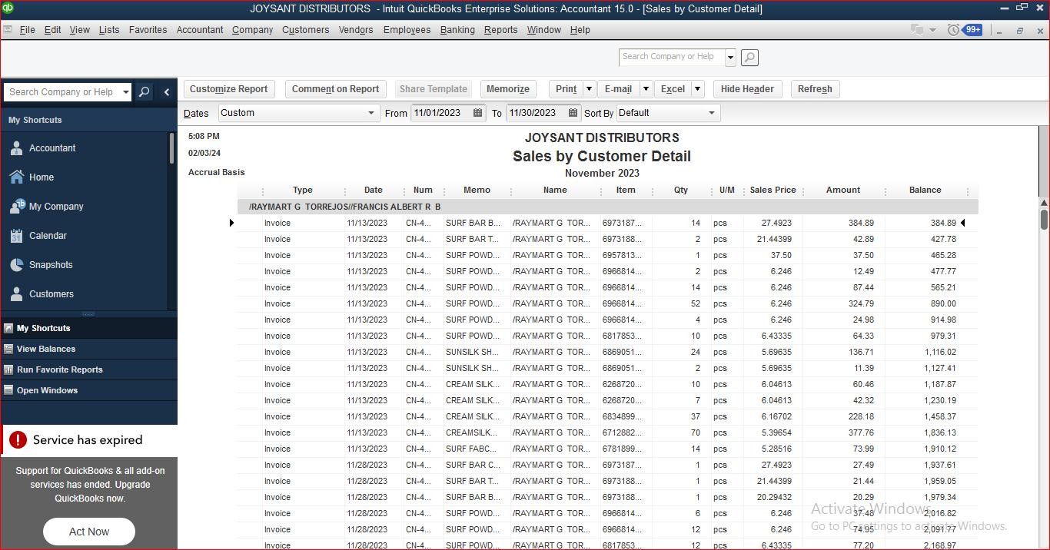
Task: Open the Reports menu
Action: click(x=500, y=30)
